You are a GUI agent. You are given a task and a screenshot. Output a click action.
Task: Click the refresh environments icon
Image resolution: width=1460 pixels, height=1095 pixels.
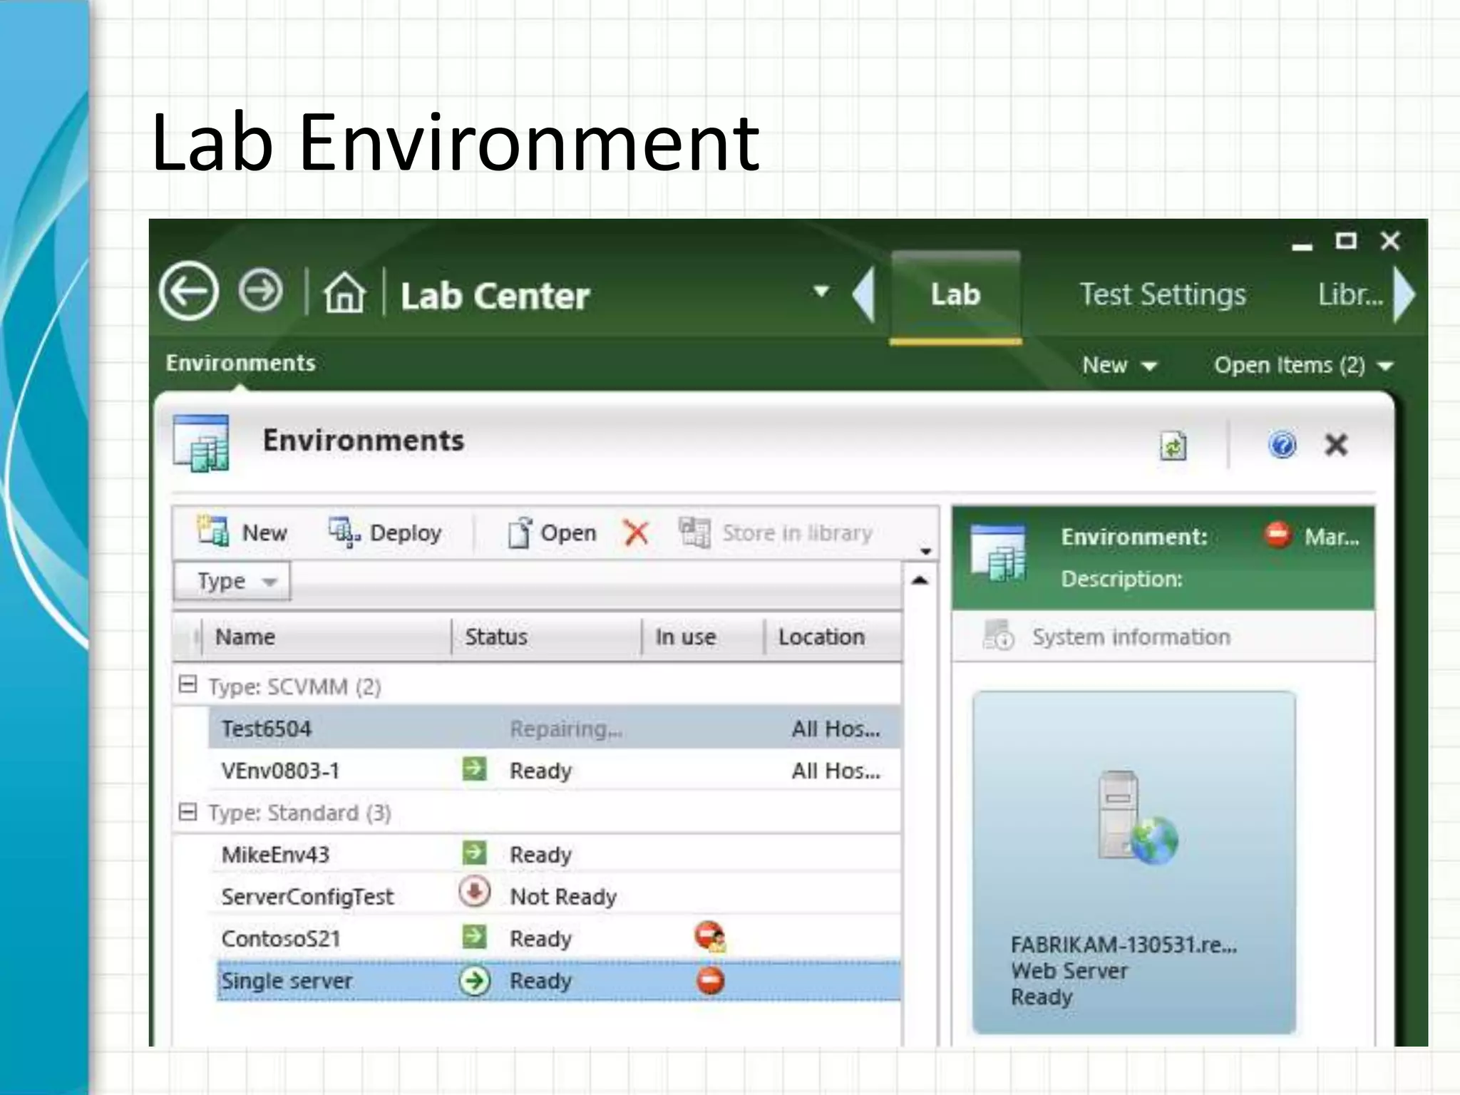[1173, 446]
